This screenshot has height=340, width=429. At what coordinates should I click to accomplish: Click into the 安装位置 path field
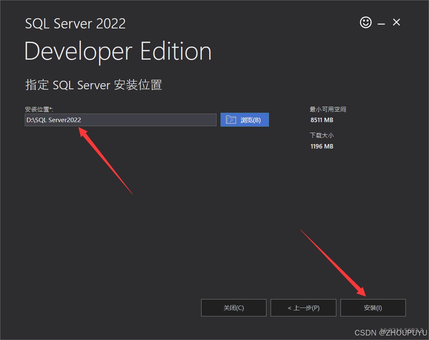point(120,120)
